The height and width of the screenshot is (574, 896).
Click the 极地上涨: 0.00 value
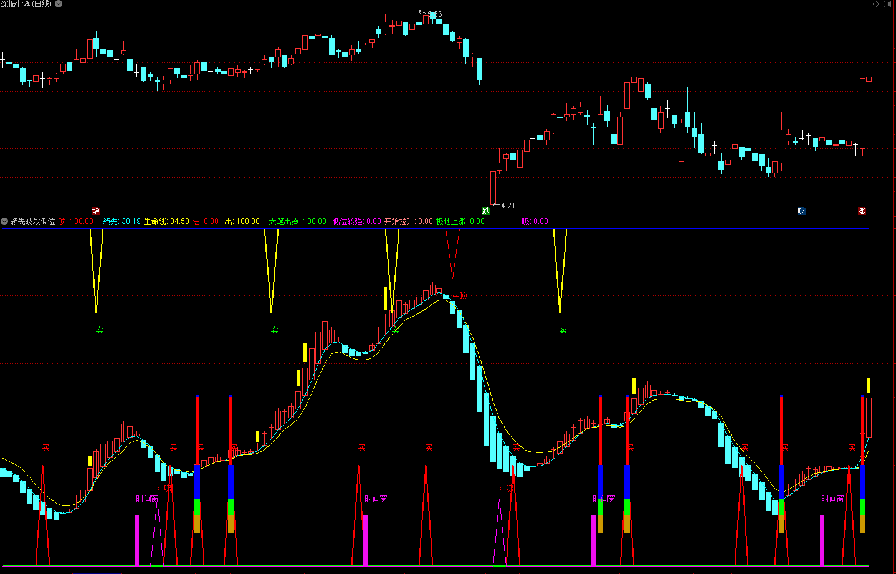460,221
